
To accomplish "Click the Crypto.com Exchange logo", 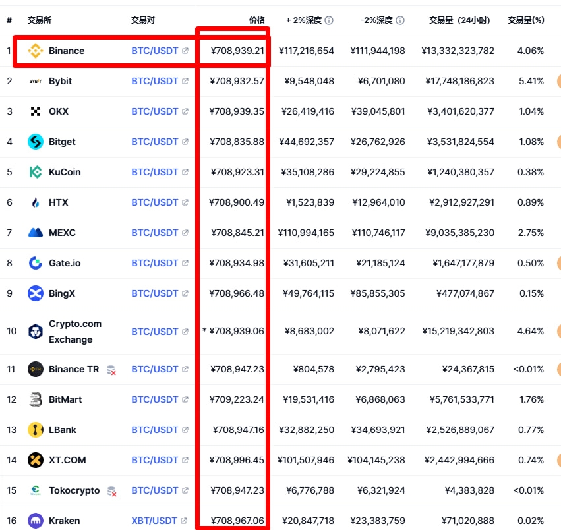I will coord(36,332).
